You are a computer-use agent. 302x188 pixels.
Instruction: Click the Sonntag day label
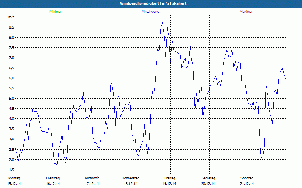click(x=247, y=178)
